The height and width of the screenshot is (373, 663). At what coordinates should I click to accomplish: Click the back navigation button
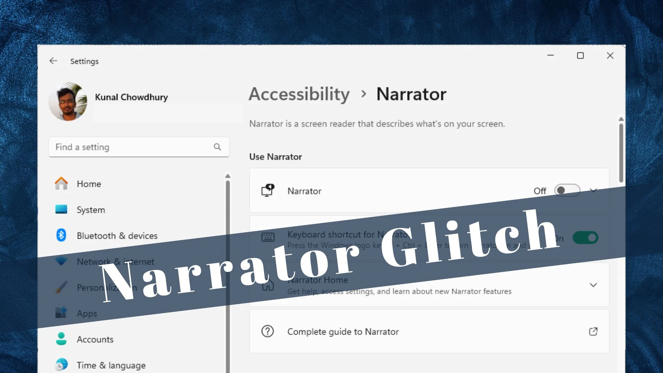tap(53, 60)
